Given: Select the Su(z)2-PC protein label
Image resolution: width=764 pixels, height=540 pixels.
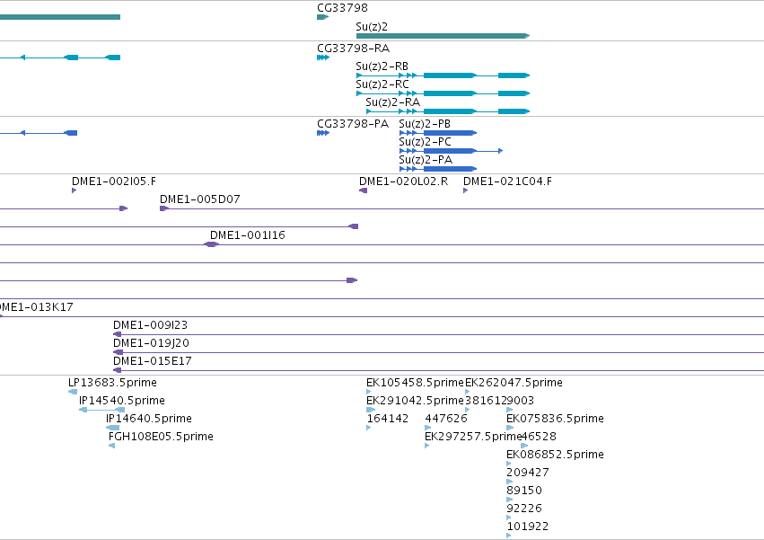Looking at the screenshot, I should pos(425,142).
